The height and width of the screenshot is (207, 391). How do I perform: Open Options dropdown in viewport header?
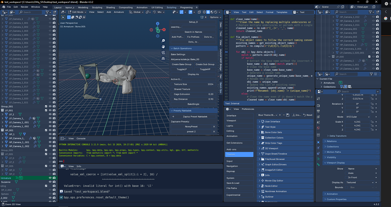pos(216,17)
